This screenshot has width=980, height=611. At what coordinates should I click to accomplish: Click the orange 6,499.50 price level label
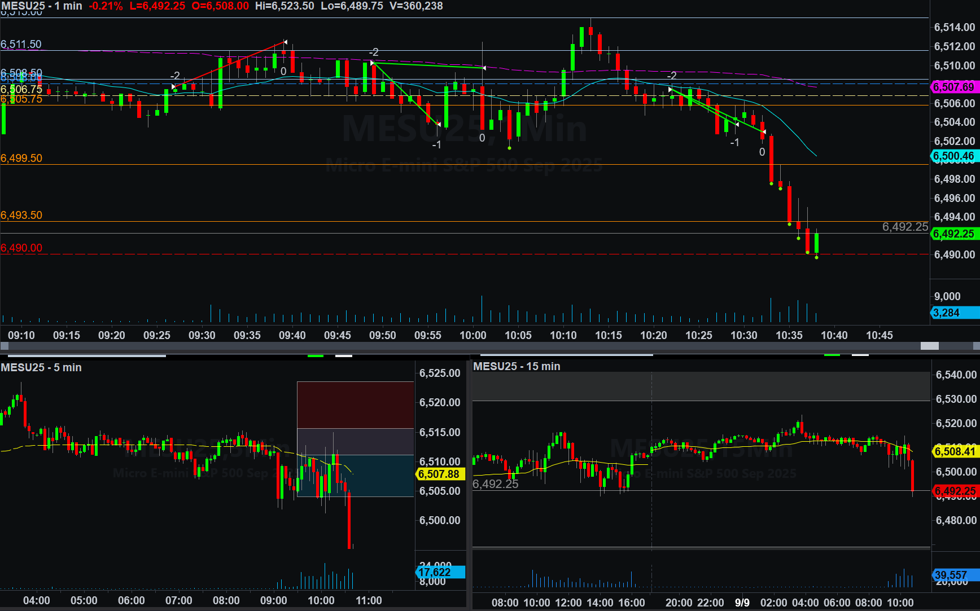click(21, 159)
